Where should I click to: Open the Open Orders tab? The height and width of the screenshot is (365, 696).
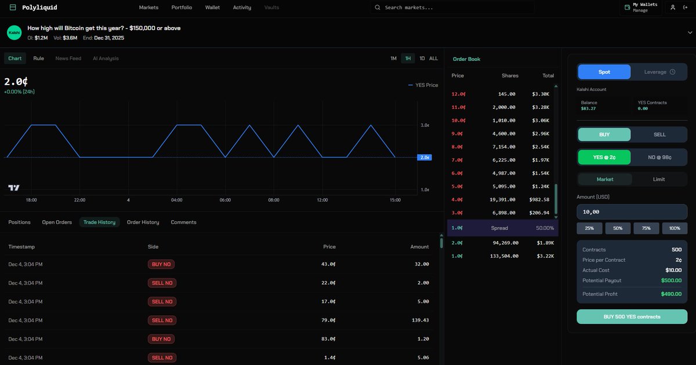[57, 222]
